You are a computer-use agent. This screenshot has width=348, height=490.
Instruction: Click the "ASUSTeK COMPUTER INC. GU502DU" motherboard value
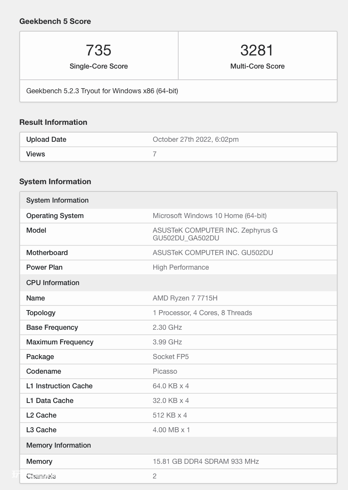pyautogui.click(x=213, y=253)
